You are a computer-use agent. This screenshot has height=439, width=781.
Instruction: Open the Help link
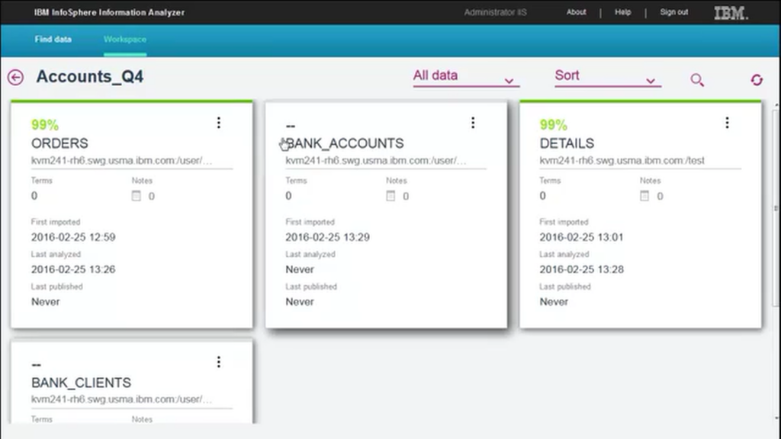pos(622,12)
